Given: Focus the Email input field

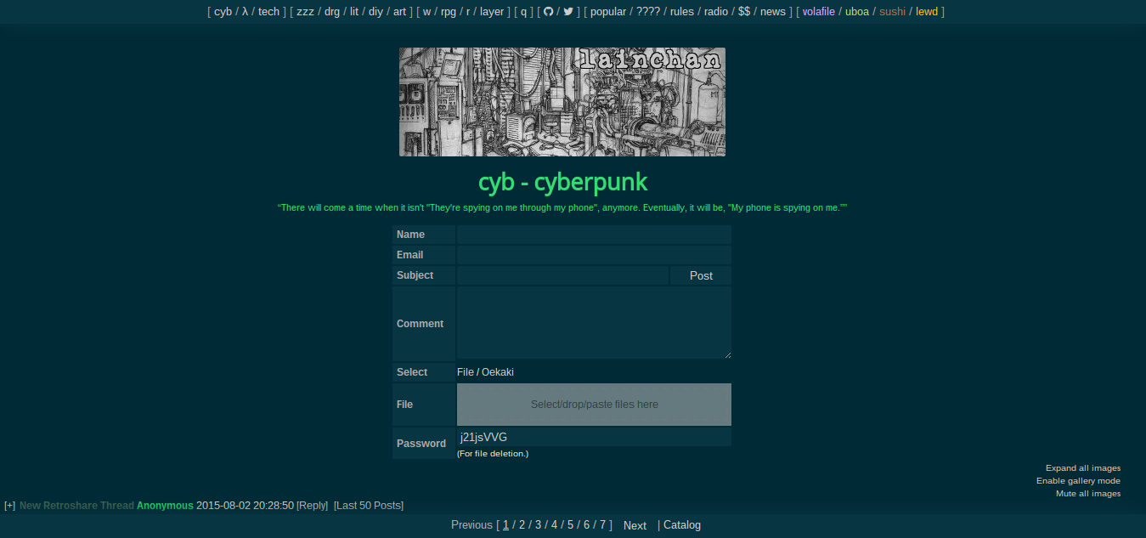Looking at the screenshot, I should [594, 255].
